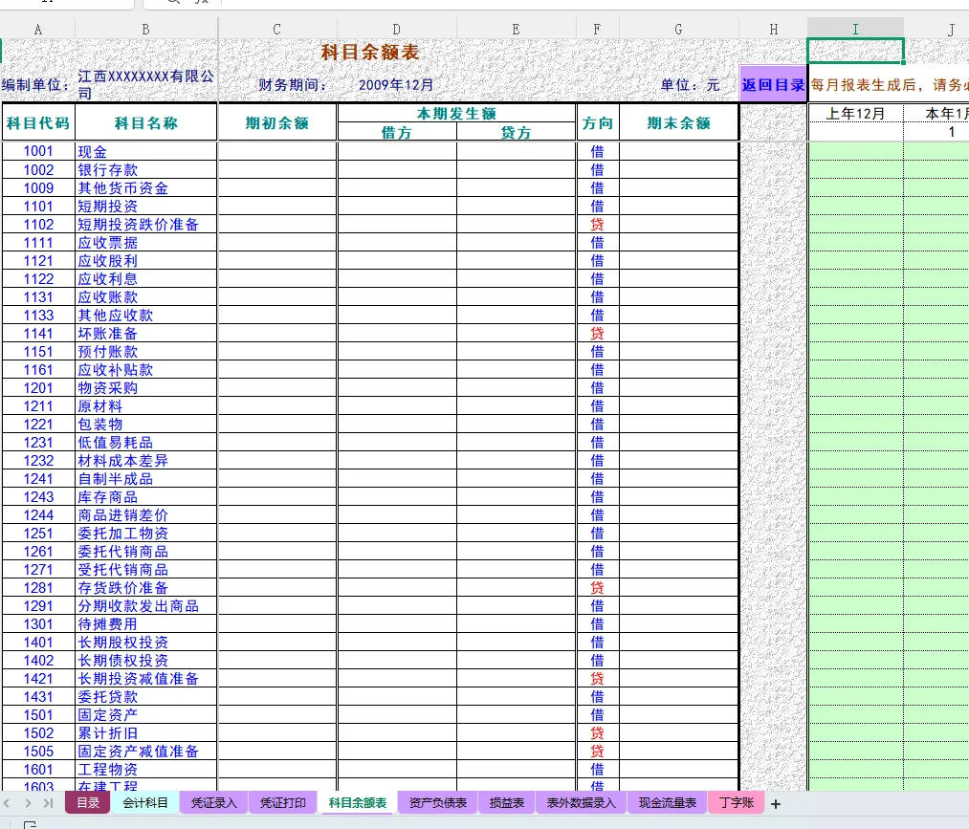969x829 pixels.
Task: Switch to the 会计科目 sheet tab
Action: coord(145,802)
